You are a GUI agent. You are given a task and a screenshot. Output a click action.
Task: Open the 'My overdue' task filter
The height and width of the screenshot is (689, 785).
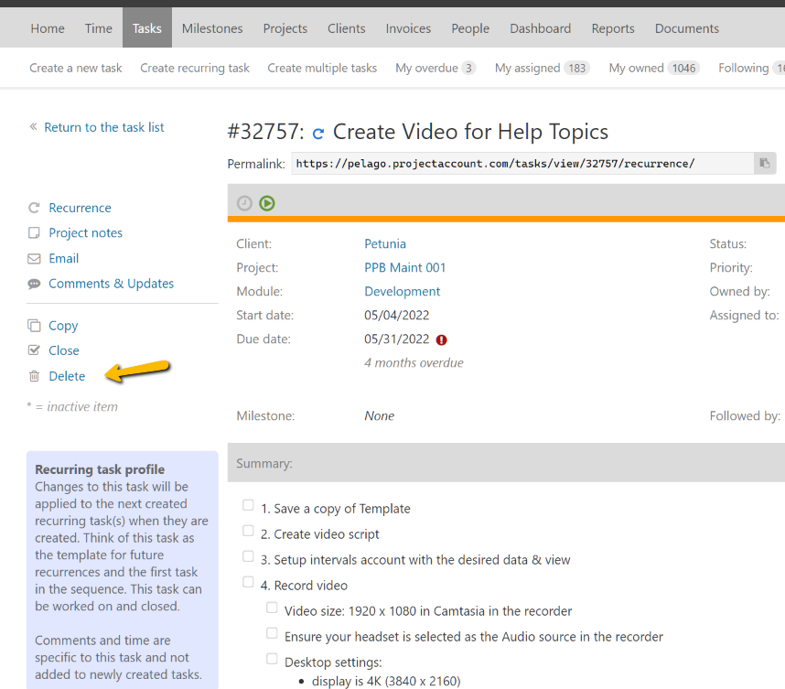(x=435, y=68)
